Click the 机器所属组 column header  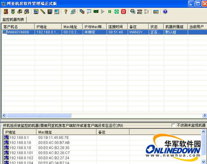[x=175, y=26]
